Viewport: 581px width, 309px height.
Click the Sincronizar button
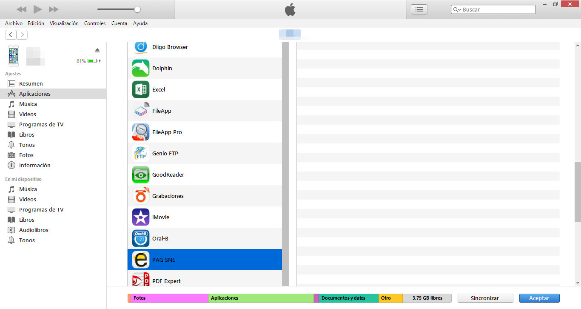pyautogui.click(x=485, y=298)
